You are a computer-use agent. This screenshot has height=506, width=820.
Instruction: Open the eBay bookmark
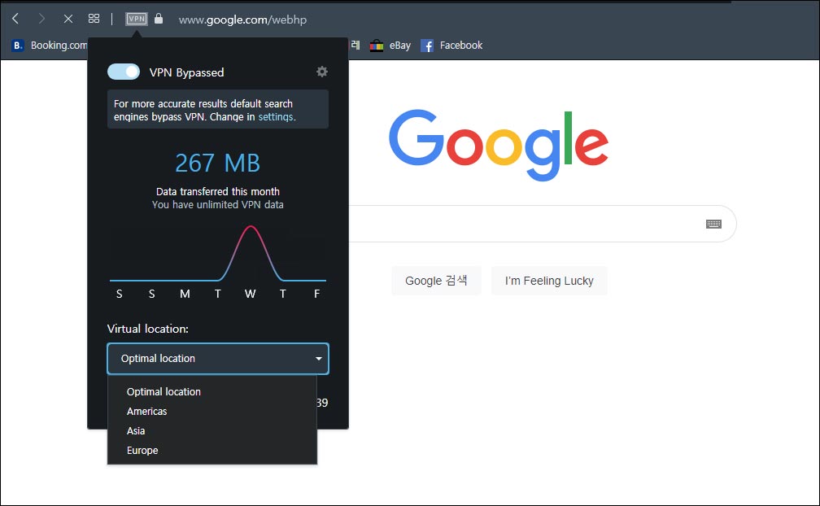click(x=390, y=46)
